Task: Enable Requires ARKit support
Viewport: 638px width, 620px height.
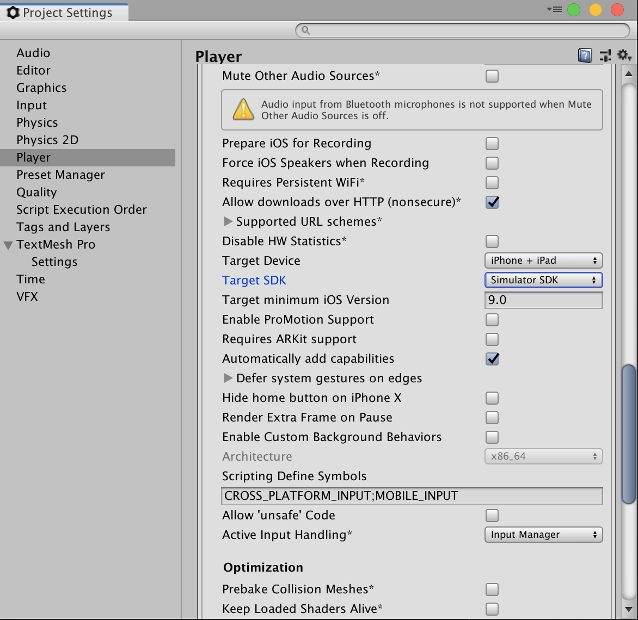Action: click(x=492, y=339)
